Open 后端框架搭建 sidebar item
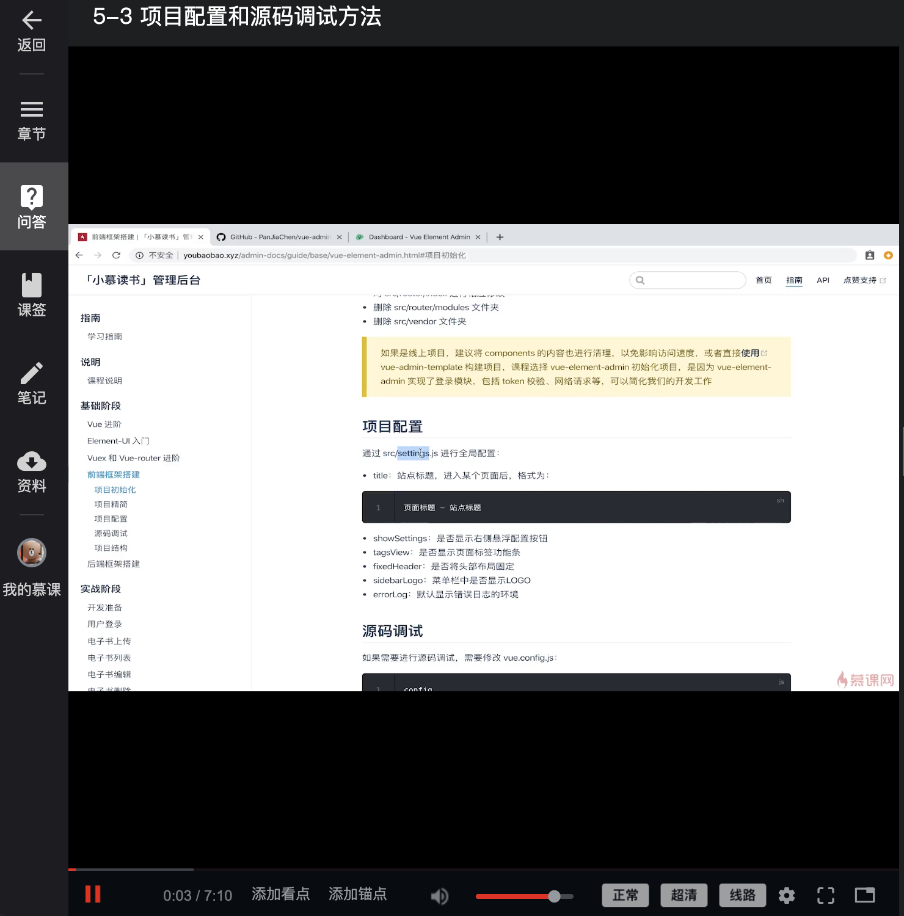This screenshot has height=916, width=904. (x=114, y=564)
